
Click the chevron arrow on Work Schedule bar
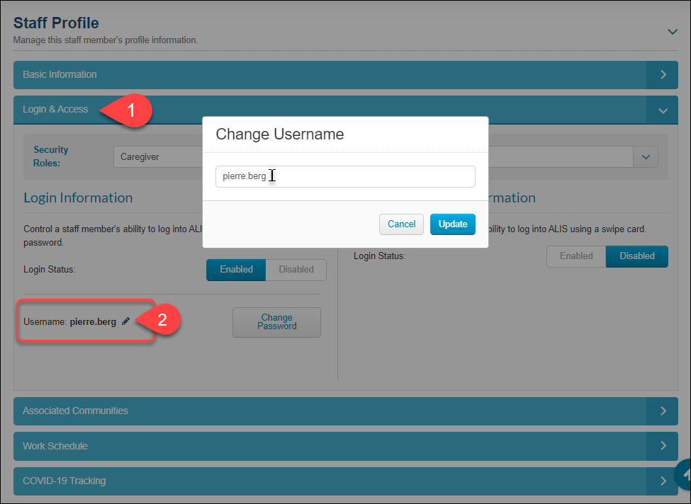(x=663, y=446)
